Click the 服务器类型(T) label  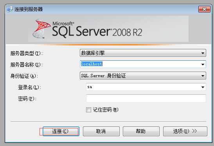pyautogui.click(x=27, y=53)
